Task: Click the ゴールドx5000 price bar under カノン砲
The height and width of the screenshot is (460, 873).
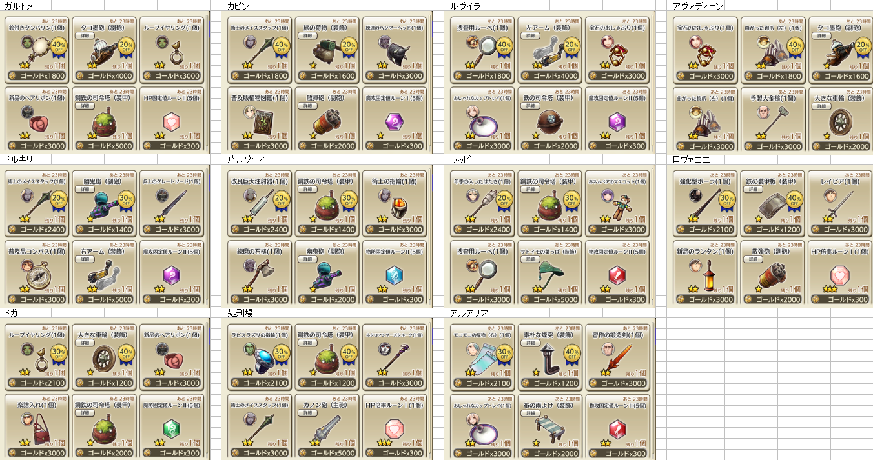Action: click(327, 454)
